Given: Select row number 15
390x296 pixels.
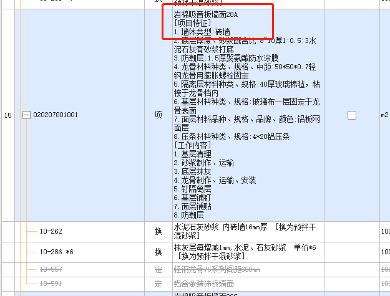Looking at the screenshot, I should tap(8, 115).
